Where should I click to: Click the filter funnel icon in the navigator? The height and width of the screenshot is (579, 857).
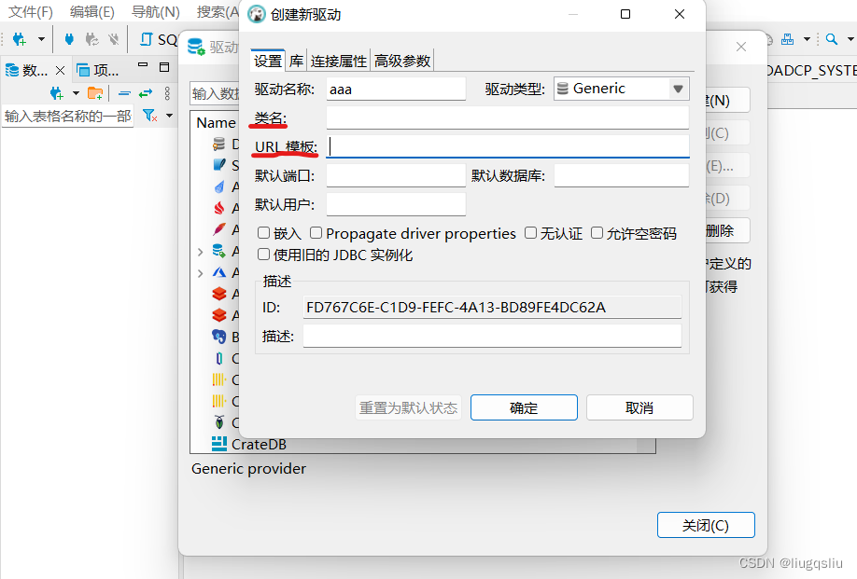(149, 115)
